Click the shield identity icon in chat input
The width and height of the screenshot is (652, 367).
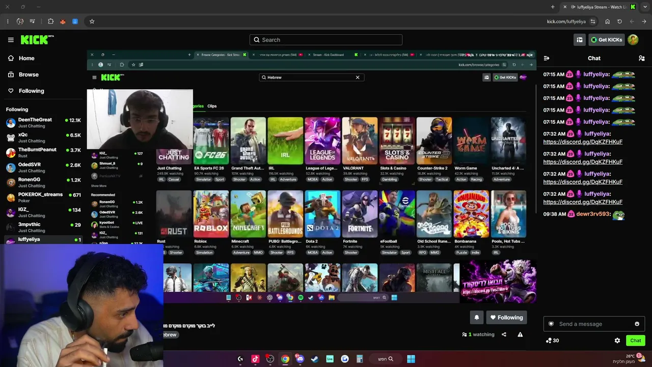pyautogui.click(x=551, y=324)
